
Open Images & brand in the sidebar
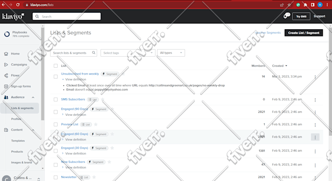coord(21,162)
